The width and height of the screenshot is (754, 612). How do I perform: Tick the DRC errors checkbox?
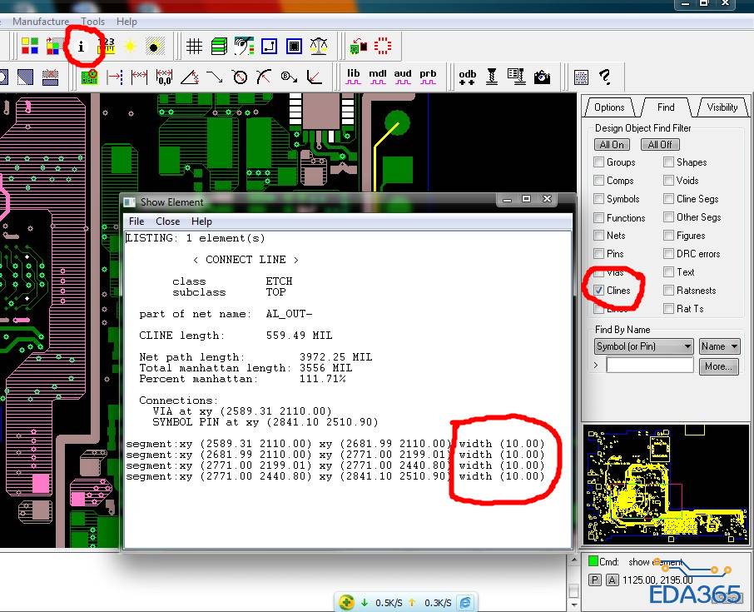pyautogui.click(x=669, y=254)
